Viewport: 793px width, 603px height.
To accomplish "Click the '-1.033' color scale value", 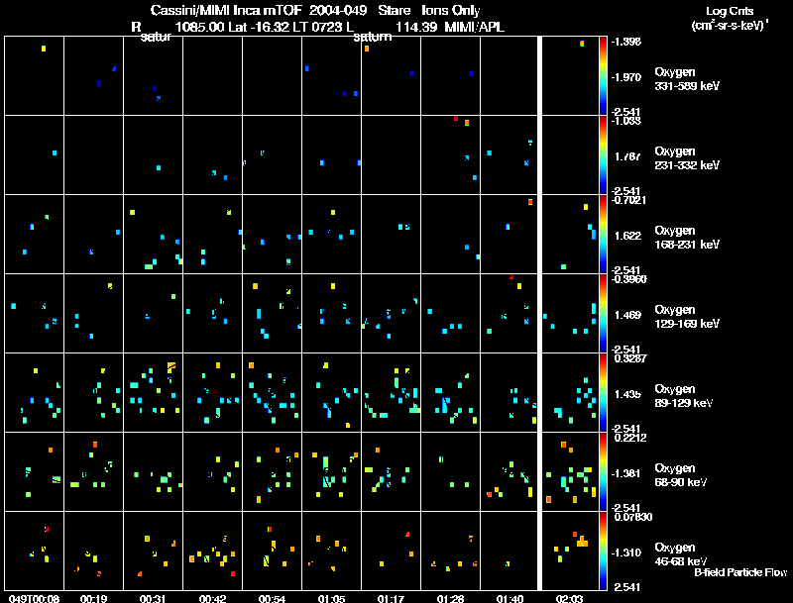I will tap(626, 121).
